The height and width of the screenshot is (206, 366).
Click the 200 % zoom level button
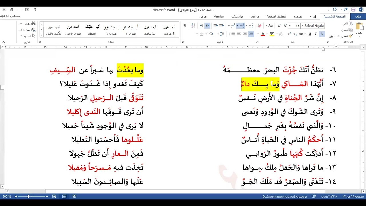click(7, 197)
